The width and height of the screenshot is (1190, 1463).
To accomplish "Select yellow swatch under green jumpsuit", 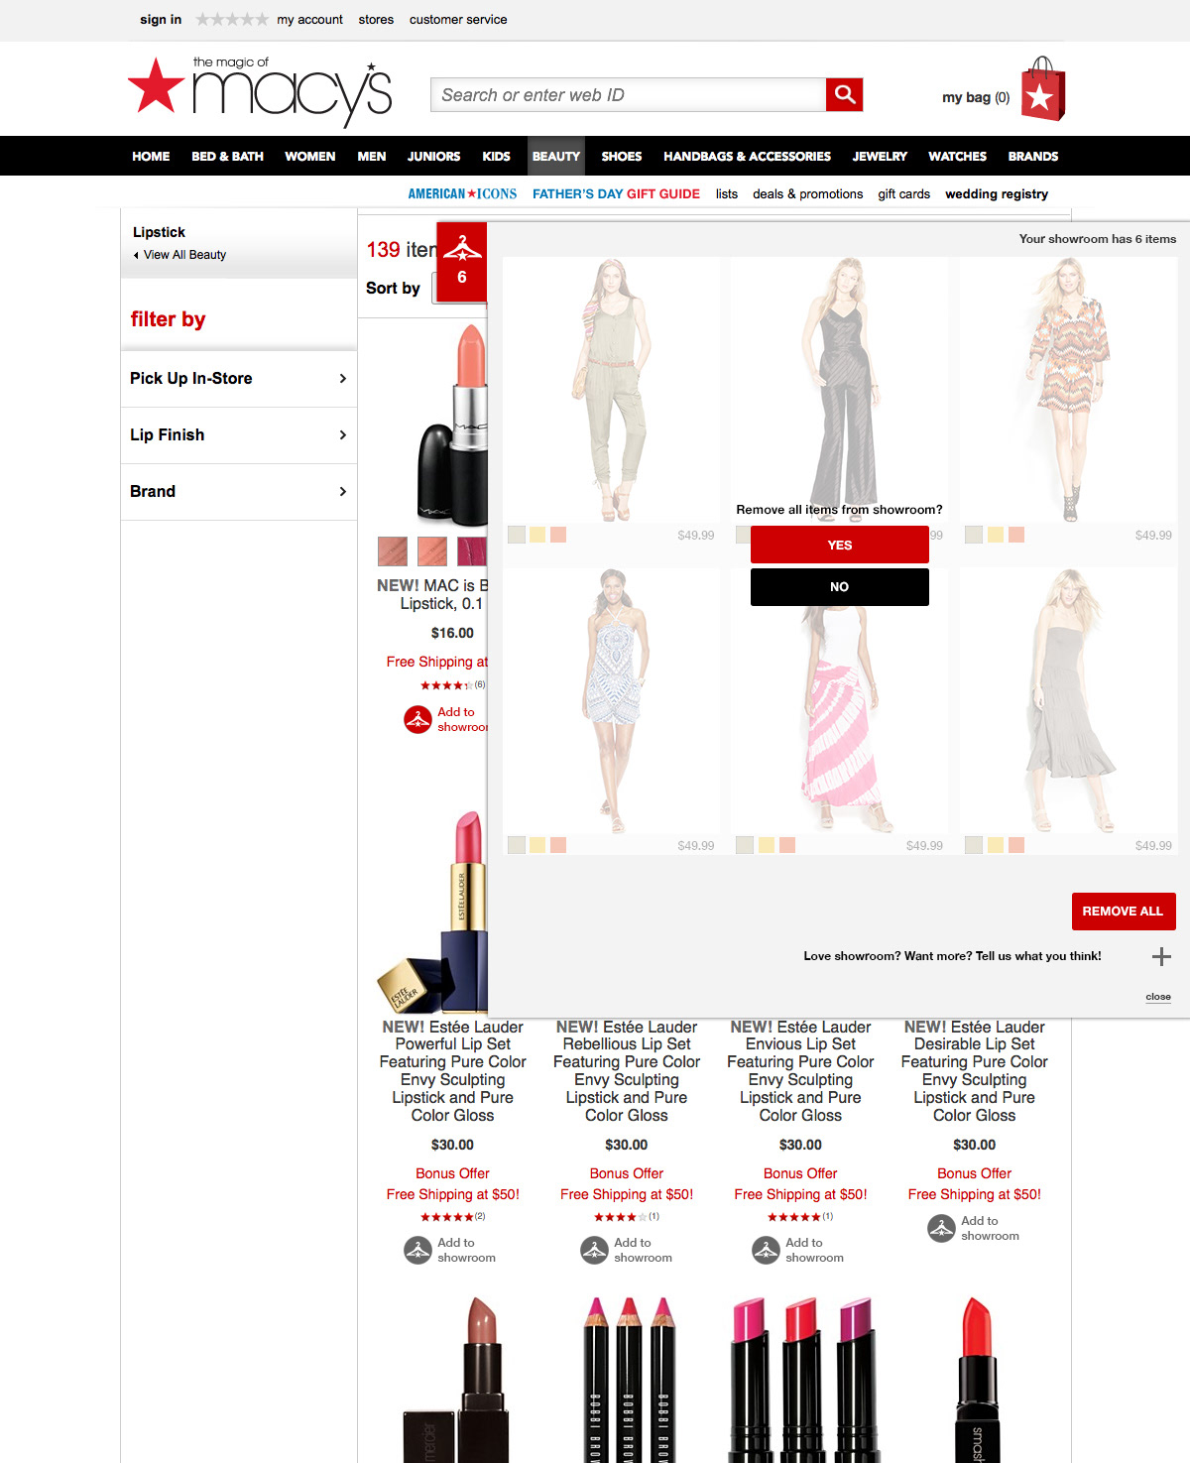I will coord(537,535).
